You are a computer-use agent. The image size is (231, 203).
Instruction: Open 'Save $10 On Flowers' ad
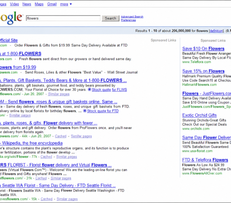coord(203,49)
